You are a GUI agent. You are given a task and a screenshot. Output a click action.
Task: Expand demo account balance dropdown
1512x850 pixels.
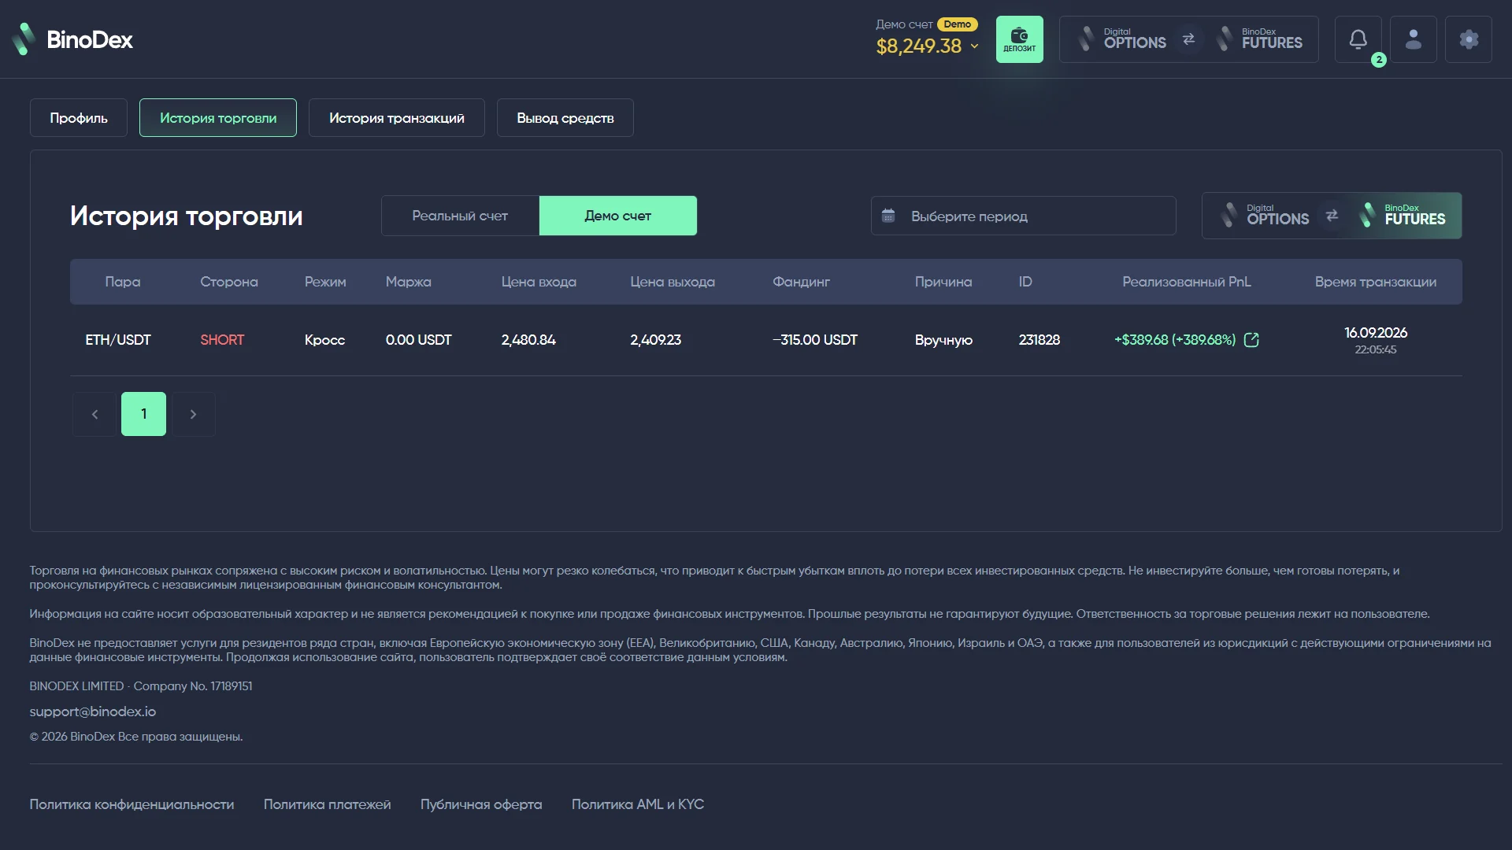click(974, 46)
